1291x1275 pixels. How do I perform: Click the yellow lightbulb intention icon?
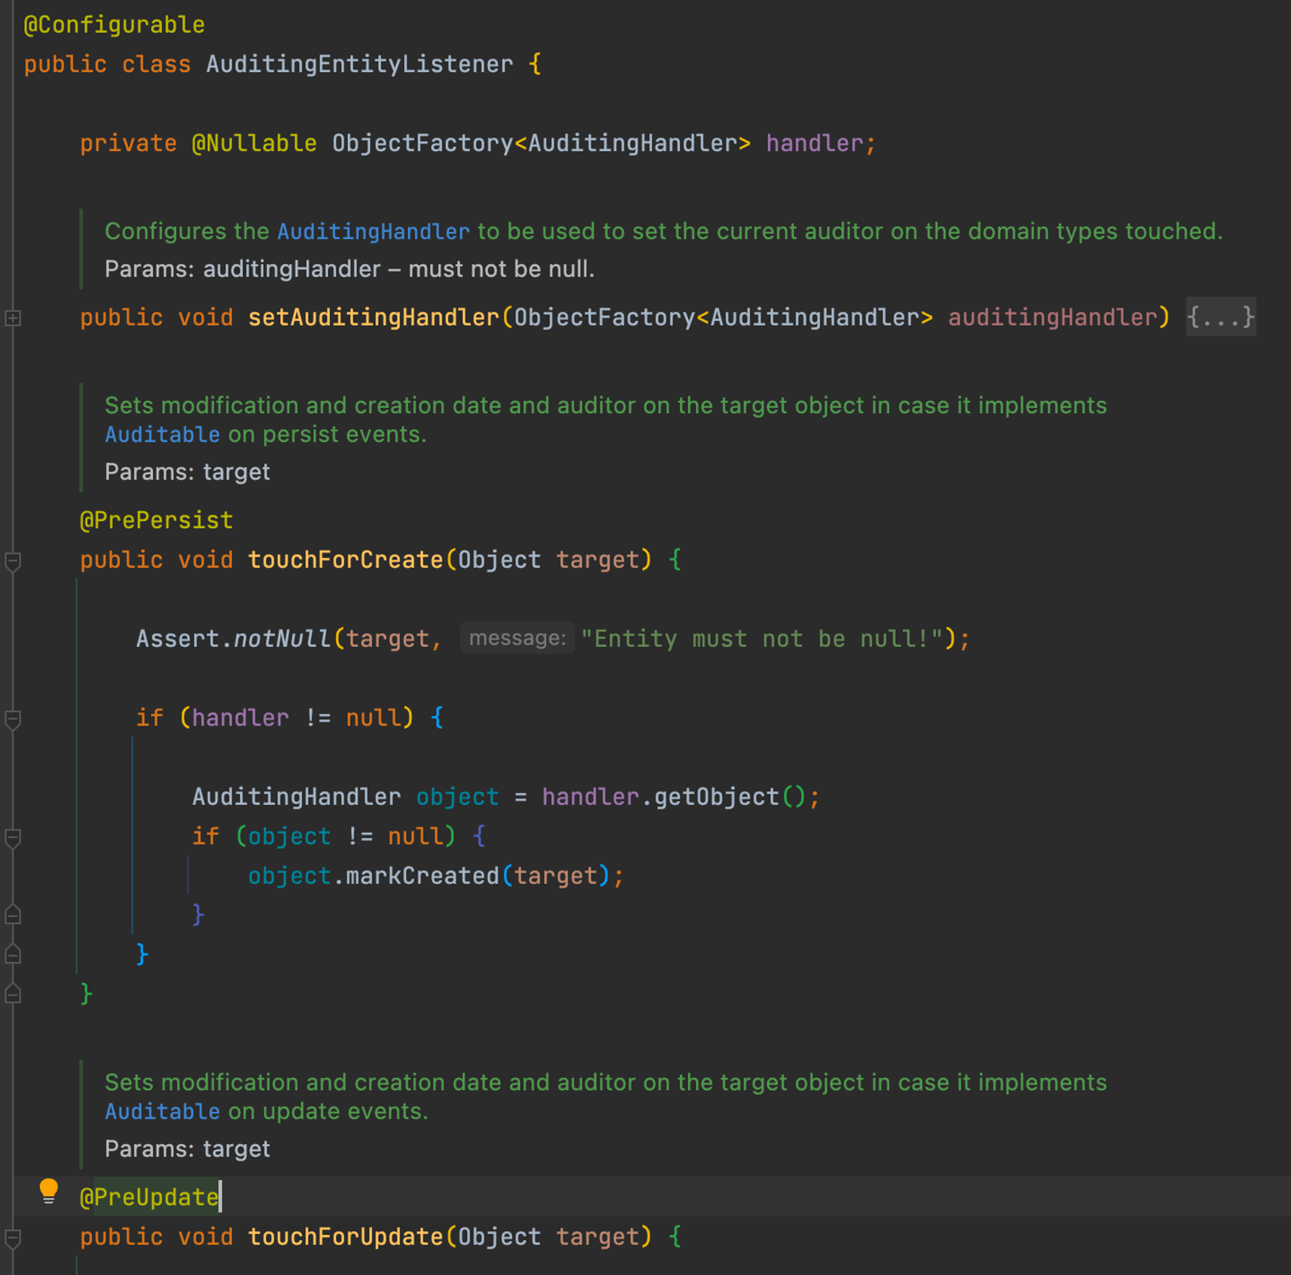[x=49, y=1191]
